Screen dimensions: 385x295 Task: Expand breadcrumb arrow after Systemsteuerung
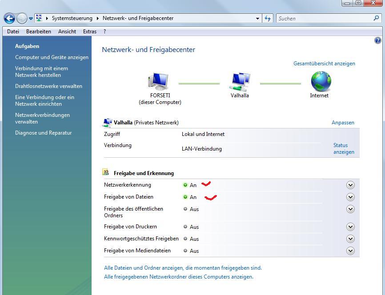(x=97, y=18)
